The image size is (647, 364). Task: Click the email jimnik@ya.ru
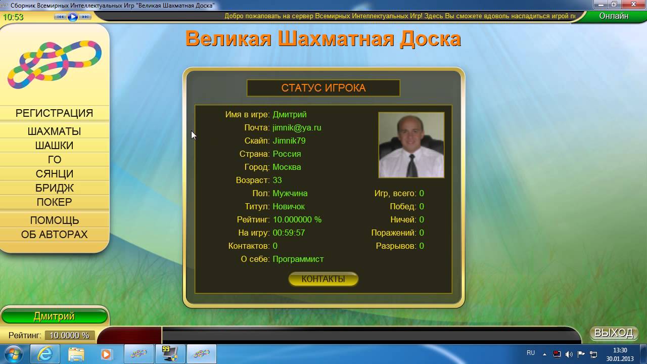[297, 127]
